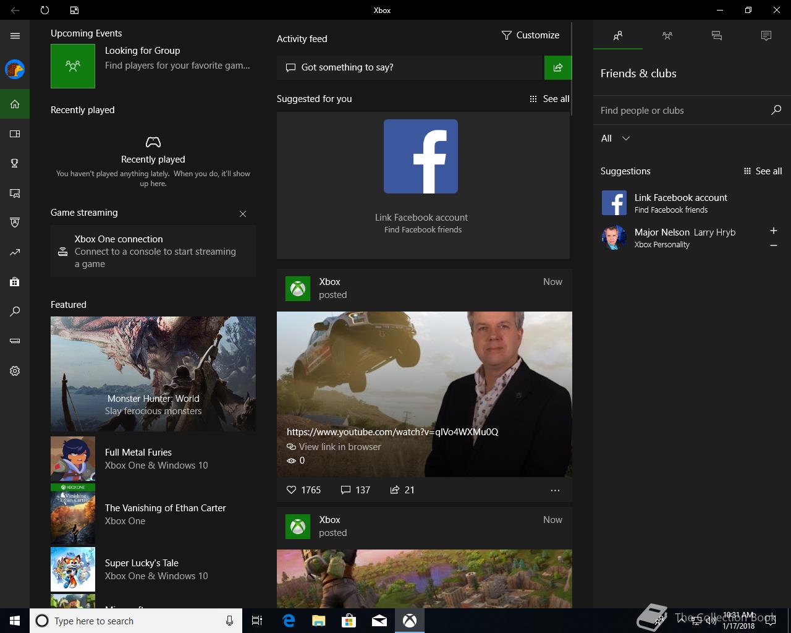Share the post showing 21 shares
This screenshot has height=633, width=791.
[402, 490]
